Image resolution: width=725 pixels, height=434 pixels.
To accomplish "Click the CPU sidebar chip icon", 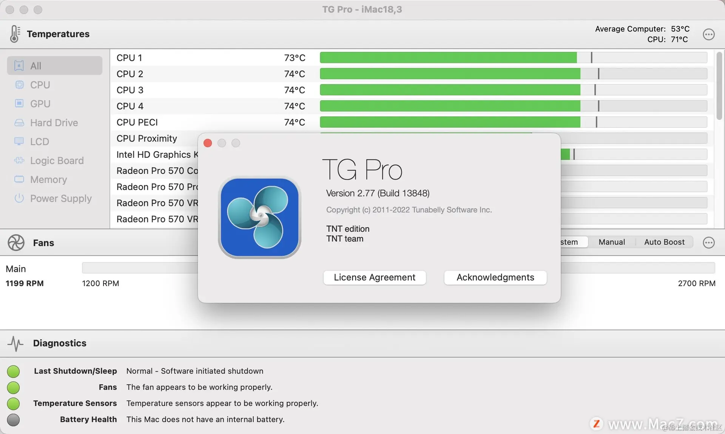I will [x=19, y=85].
